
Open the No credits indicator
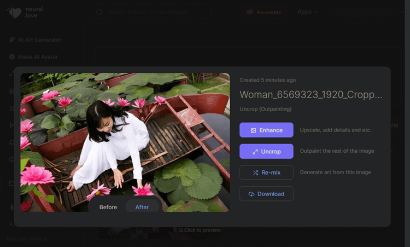[x=263, y=12]
